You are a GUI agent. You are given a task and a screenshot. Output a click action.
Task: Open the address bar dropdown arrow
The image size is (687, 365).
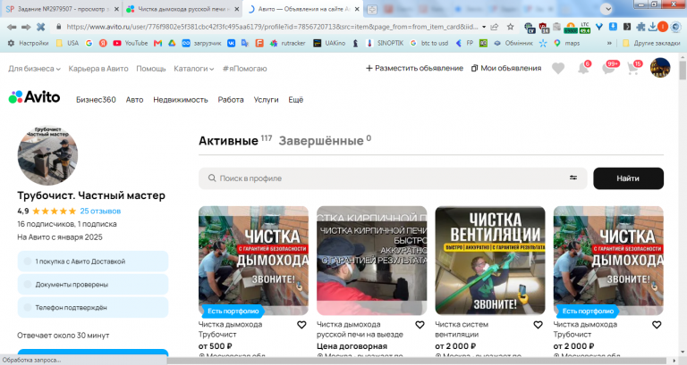(484, 27)
